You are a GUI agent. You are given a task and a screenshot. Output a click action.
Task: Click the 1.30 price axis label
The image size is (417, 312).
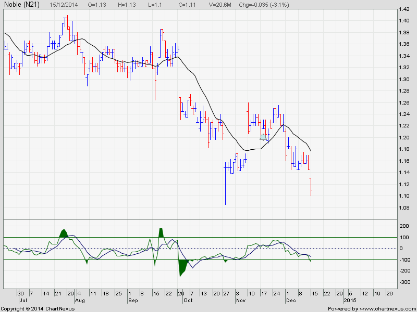(404, 80)
